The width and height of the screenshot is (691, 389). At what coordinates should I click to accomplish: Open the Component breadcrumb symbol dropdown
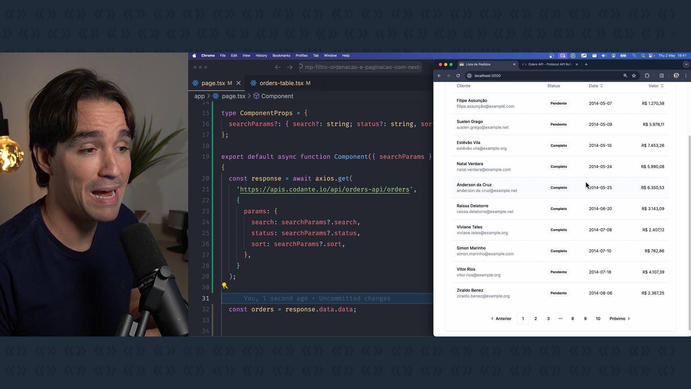277,96
